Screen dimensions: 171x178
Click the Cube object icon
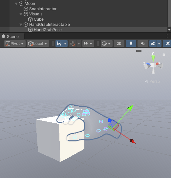(30, 19)
